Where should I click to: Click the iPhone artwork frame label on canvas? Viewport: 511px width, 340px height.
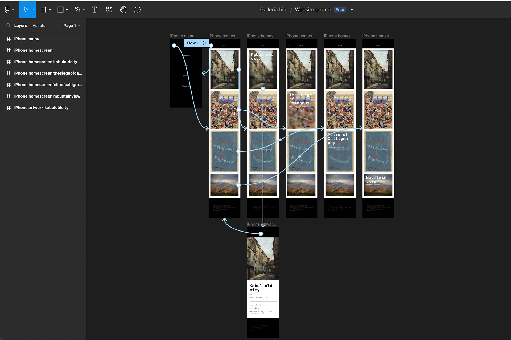262,224
